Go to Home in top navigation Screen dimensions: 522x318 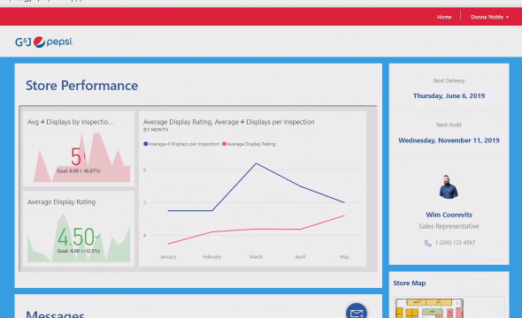444,17
